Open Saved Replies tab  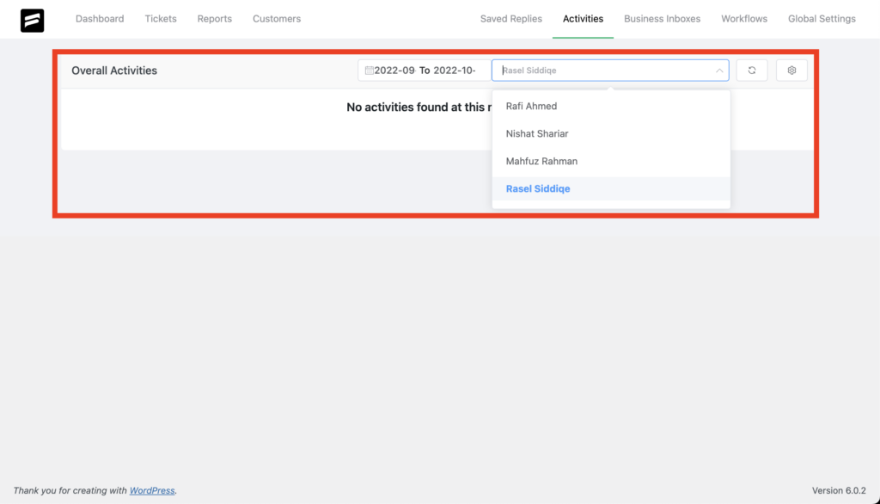510,19
